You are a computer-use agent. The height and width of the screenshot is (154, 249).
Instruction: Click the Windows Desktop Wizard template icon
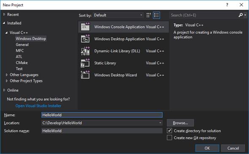pyautogui.click(x=85, y=75)
